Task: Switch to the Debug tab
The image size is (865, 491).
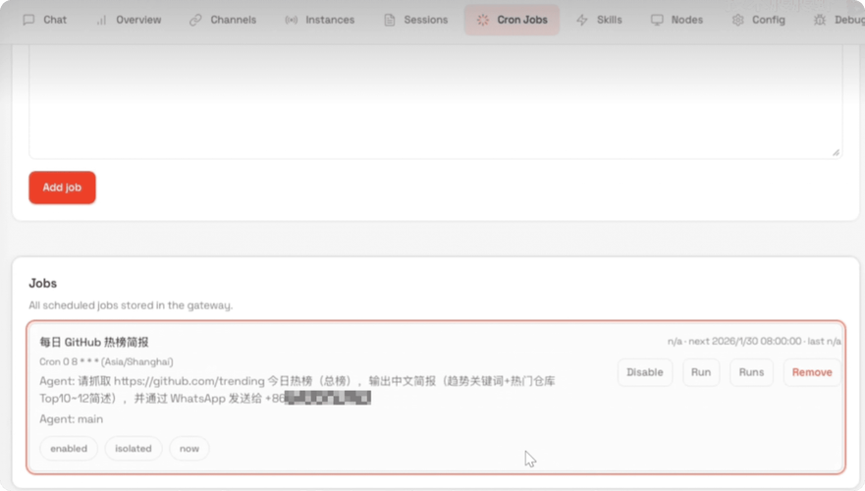Action: [x=838, y=20]
